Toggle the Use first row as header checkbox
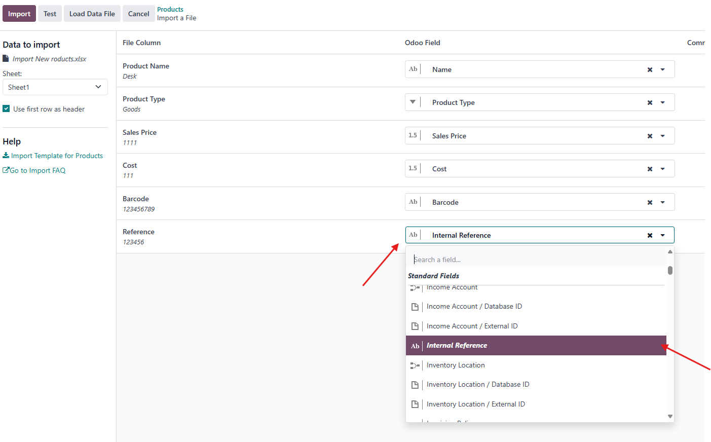This screenshot has height=442, width=711. pos(6,108)
